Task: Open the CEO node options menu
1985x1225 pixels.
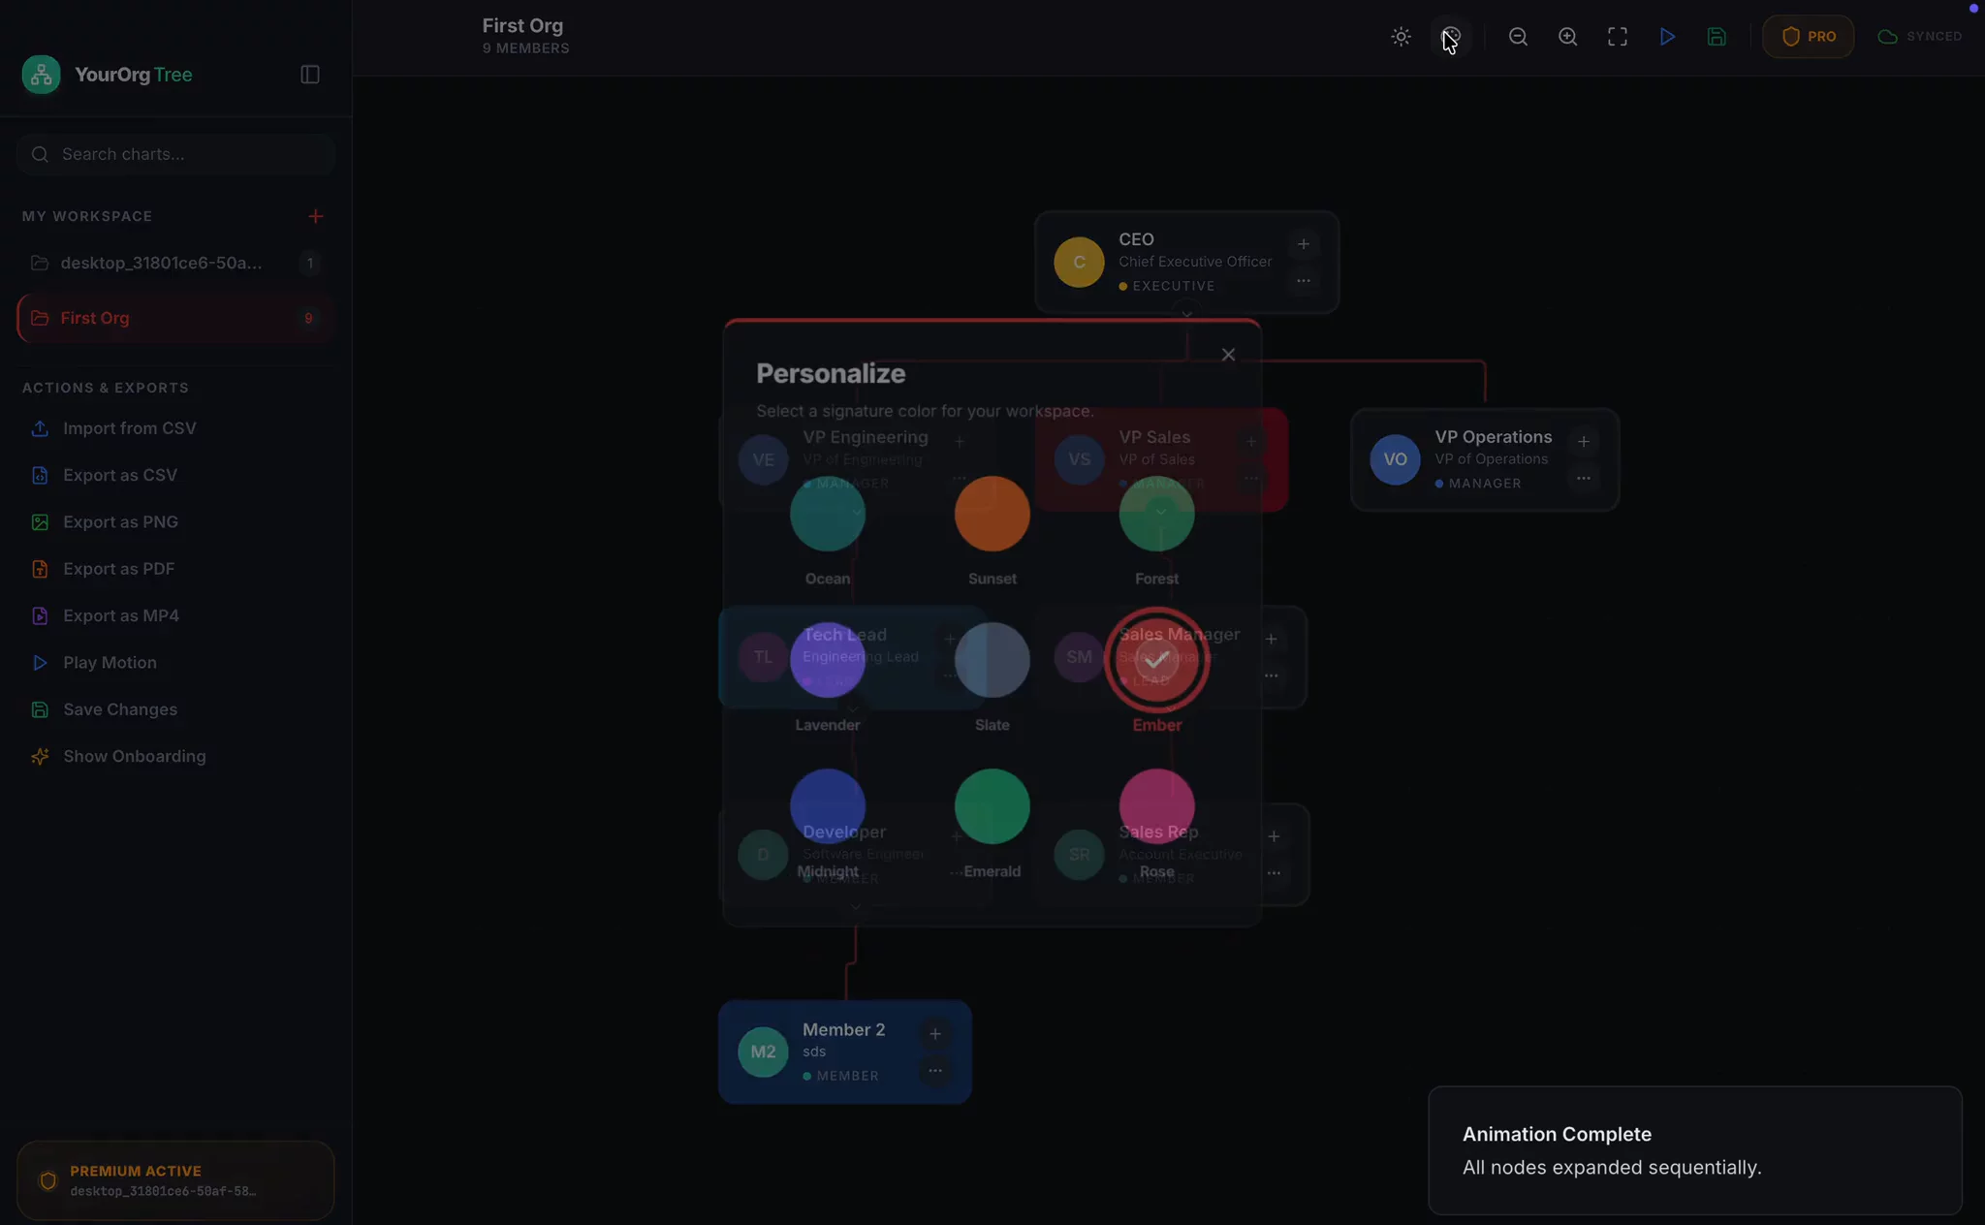Action: point(1304,281)
